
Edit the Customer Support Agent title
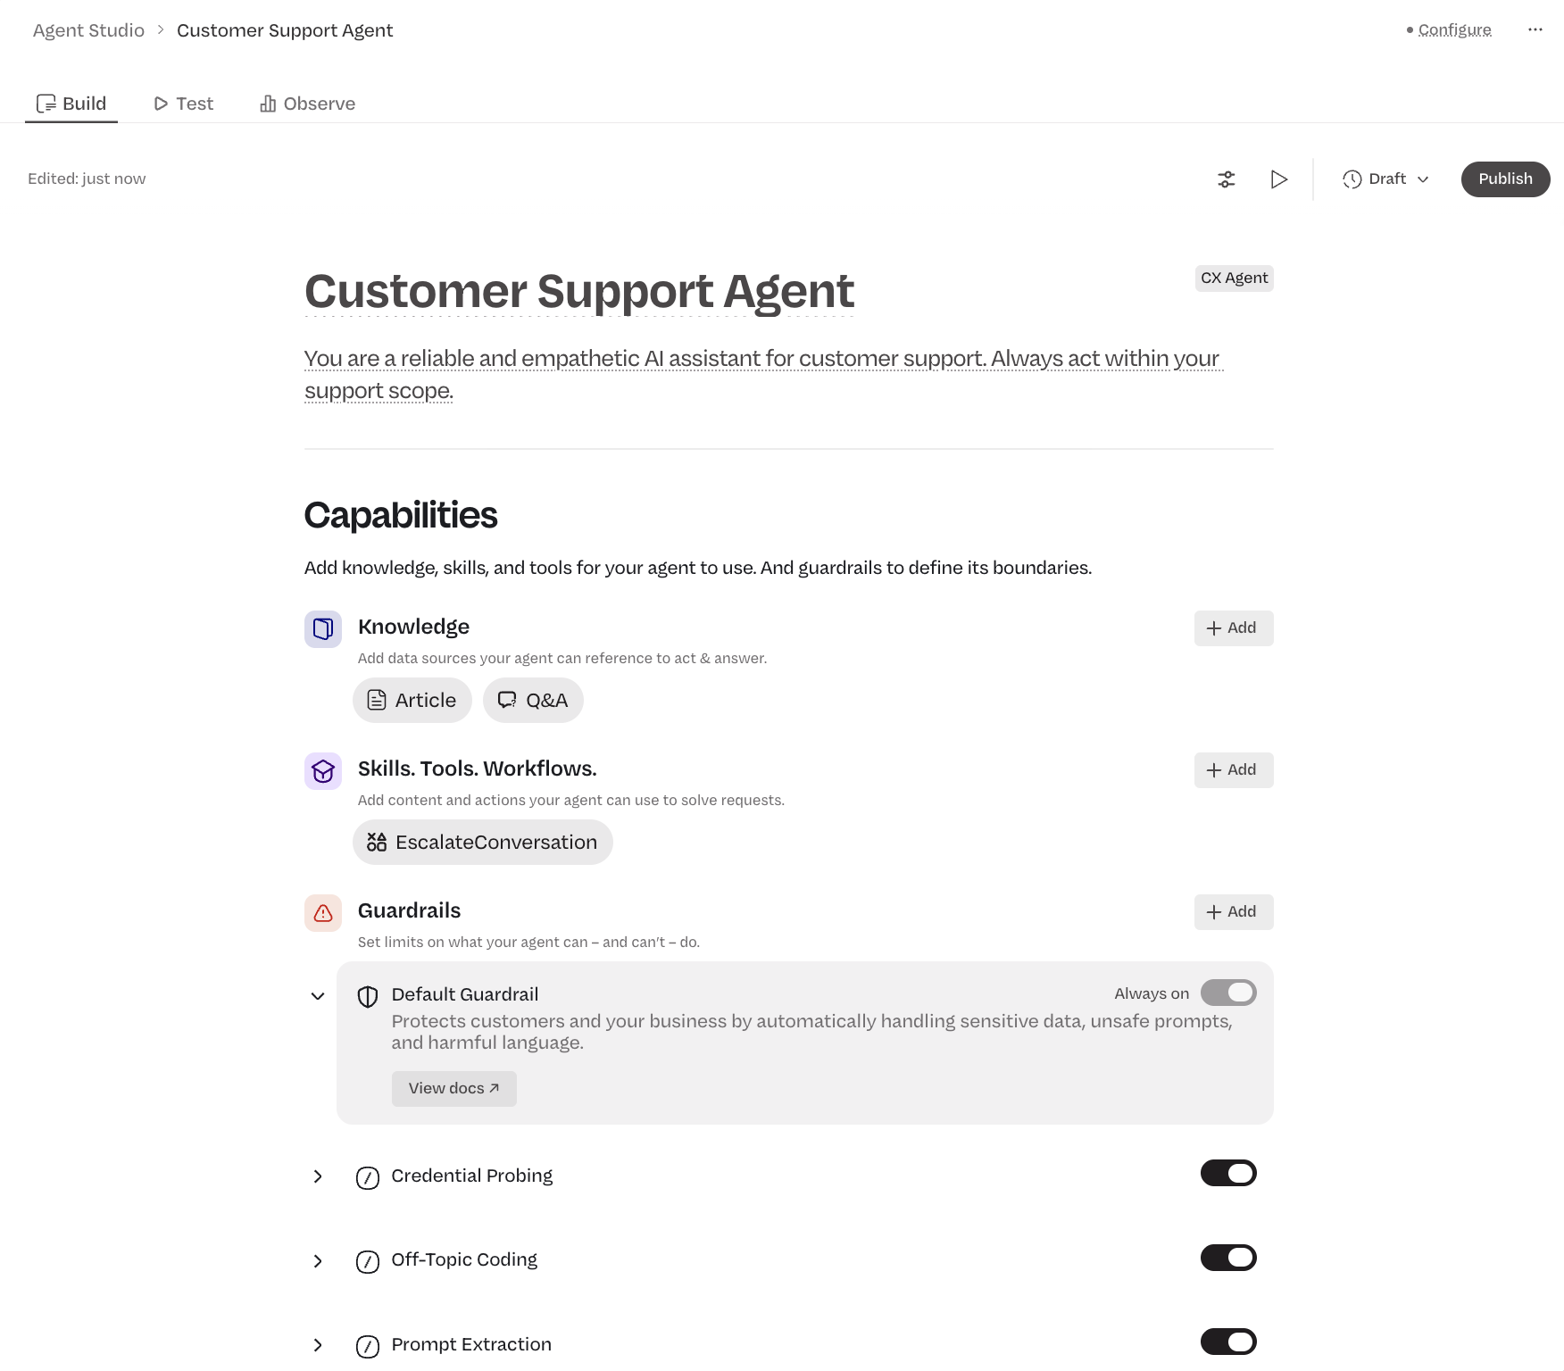click(x=579, y=291)
